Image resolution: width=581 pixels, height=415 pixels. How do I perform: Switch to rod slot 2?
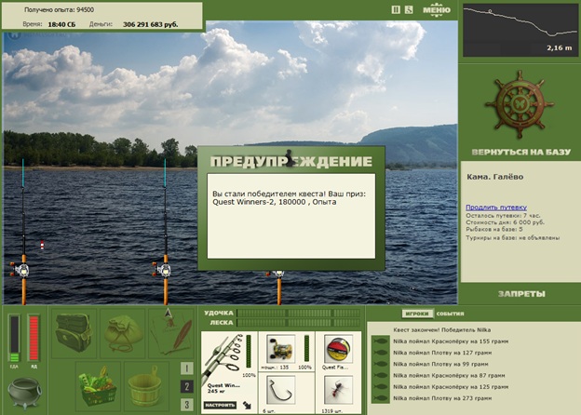[187, 386]
